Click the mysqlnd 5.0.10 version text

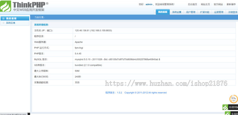pyautogui.click(x=117, y=59)
